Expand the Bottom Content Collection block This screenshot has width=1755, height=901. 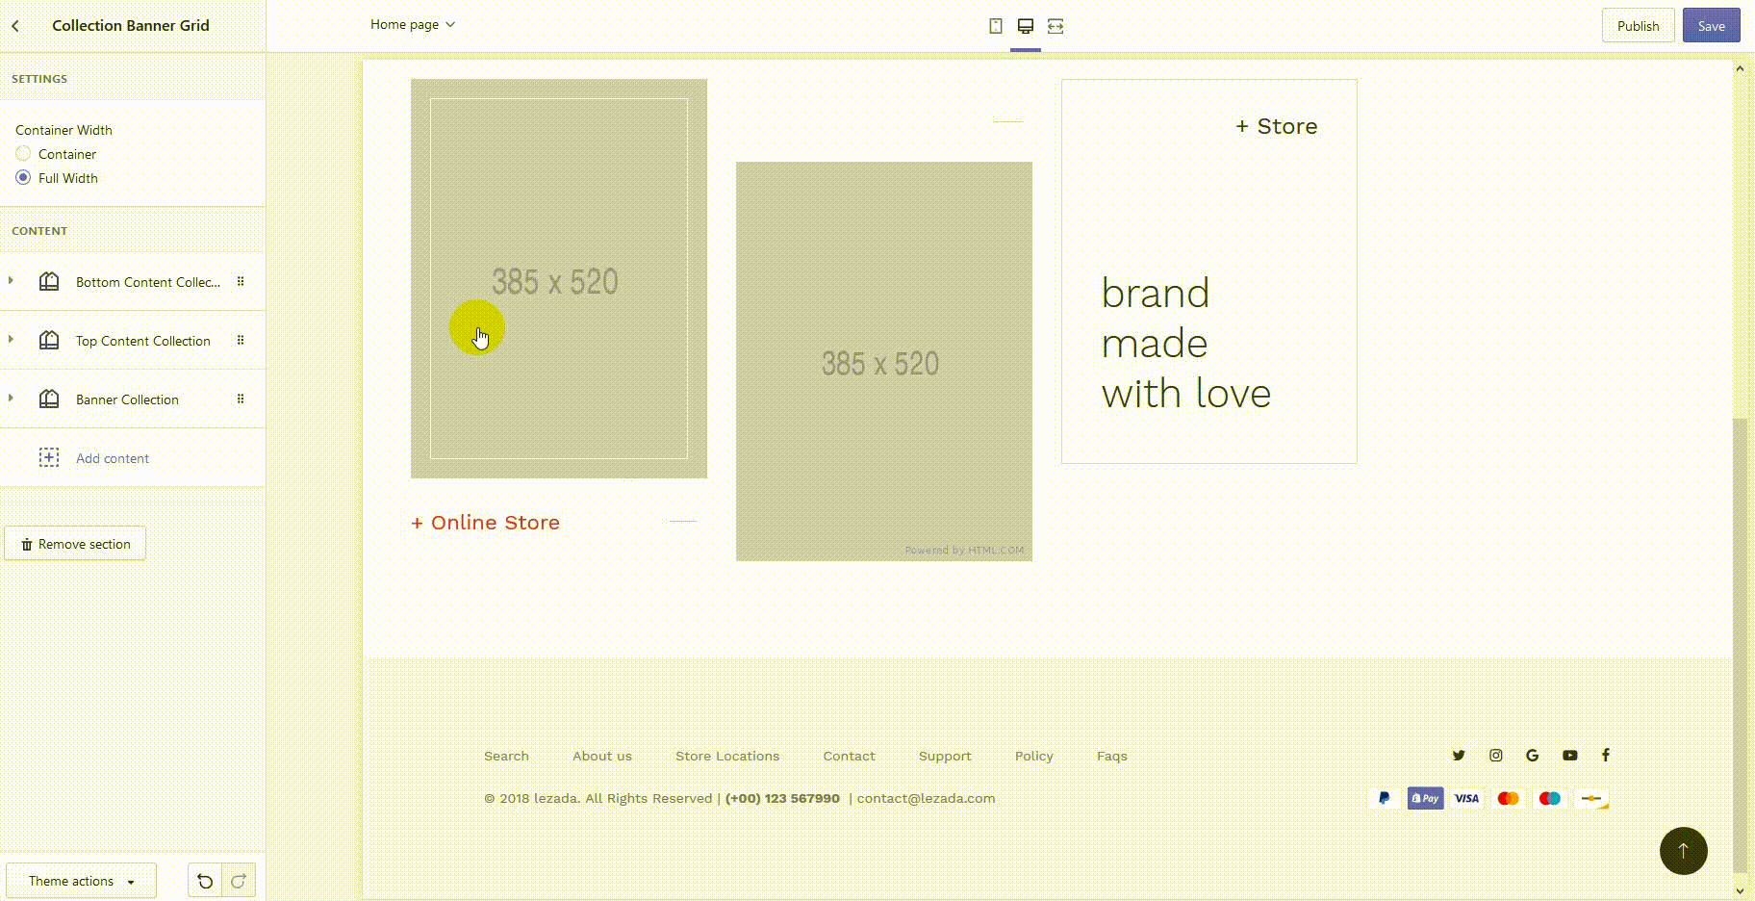tap(12, 281)
